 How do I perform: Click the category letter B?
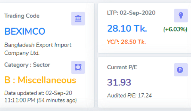pyautogui.click(x=7, y=80)
